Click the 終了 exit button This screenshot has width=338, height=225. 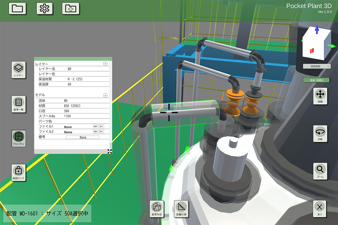tap(320, 209)
